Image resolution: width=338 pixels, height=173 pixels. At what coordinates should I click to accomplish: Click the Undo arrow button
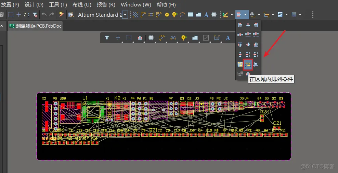point(44,15)
